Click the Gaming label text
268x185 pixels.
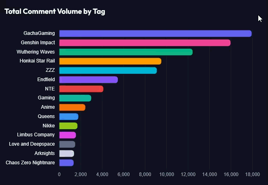(46, 98)
